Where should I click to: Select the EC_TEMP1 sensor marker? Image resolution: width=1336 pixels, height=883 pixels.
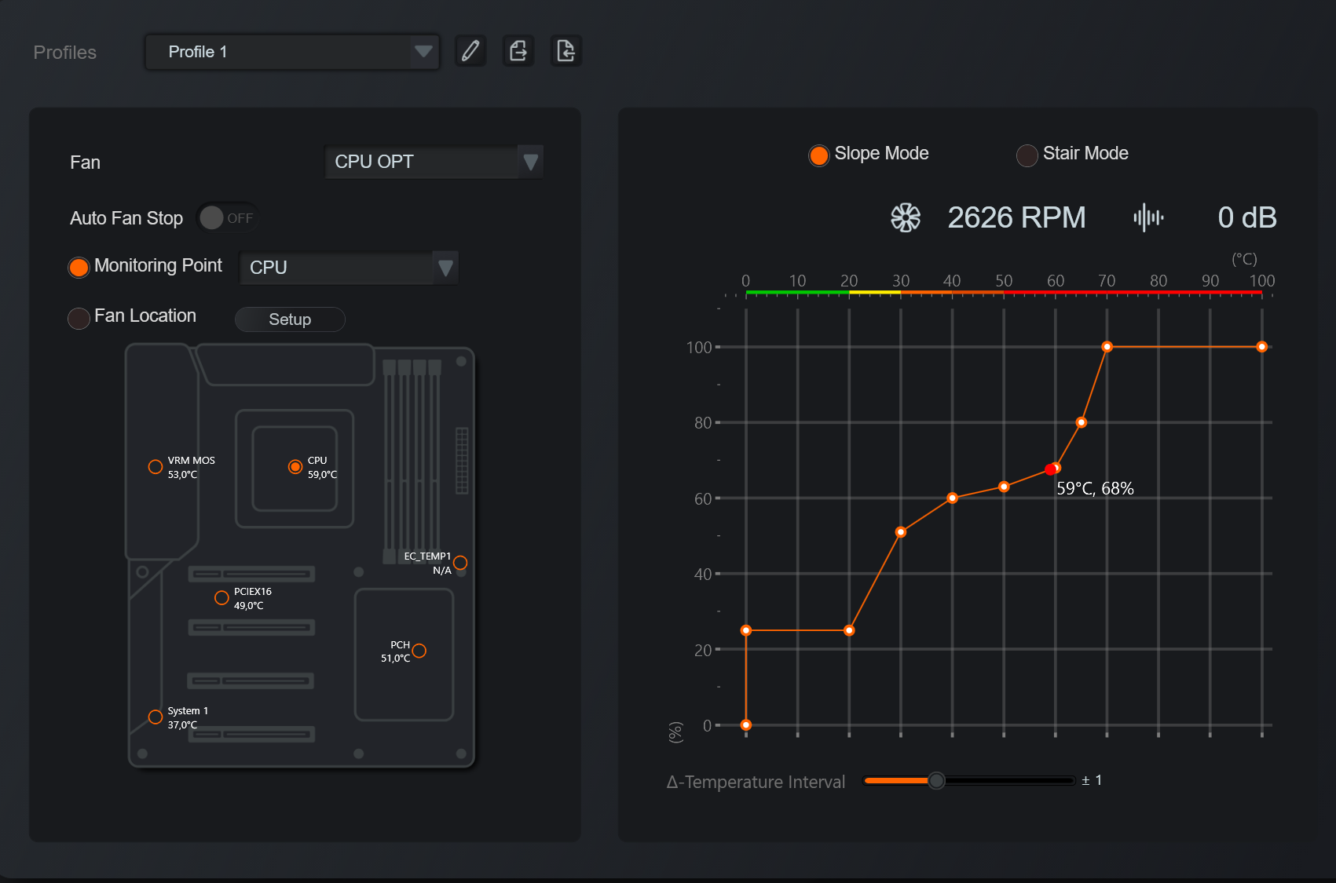pyautogui.click(x=460, y=563)
